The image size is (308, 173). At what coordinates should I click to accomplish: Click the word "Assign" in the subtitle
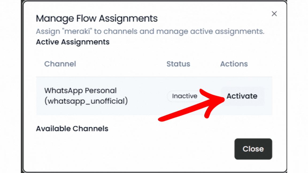(47, 32)
